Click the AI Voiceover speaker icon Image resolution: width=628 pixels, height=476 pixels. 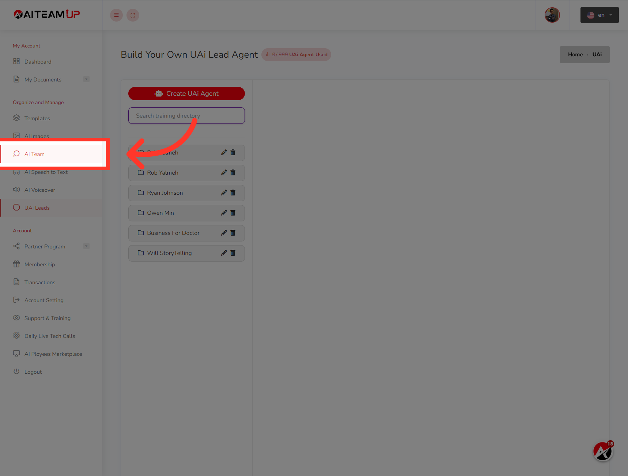[16, 189]
